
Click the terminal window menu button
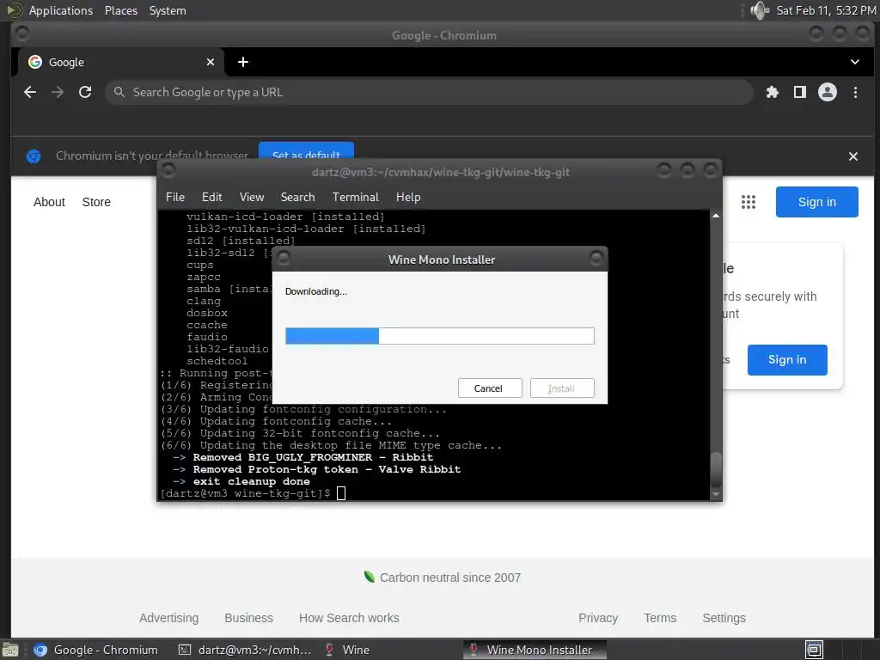coord(168,171)
